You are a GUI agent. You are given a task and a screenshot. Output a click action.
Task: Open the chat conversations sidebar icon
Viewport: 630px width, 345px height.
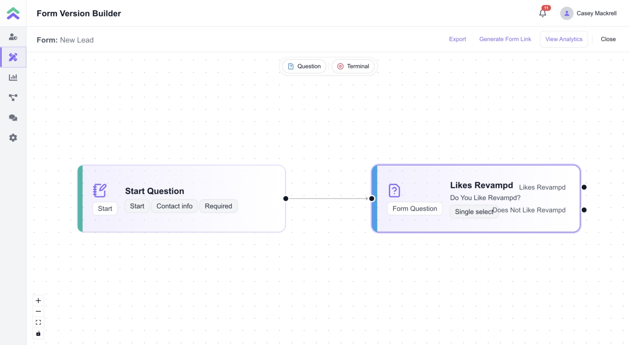click(13, 118)
